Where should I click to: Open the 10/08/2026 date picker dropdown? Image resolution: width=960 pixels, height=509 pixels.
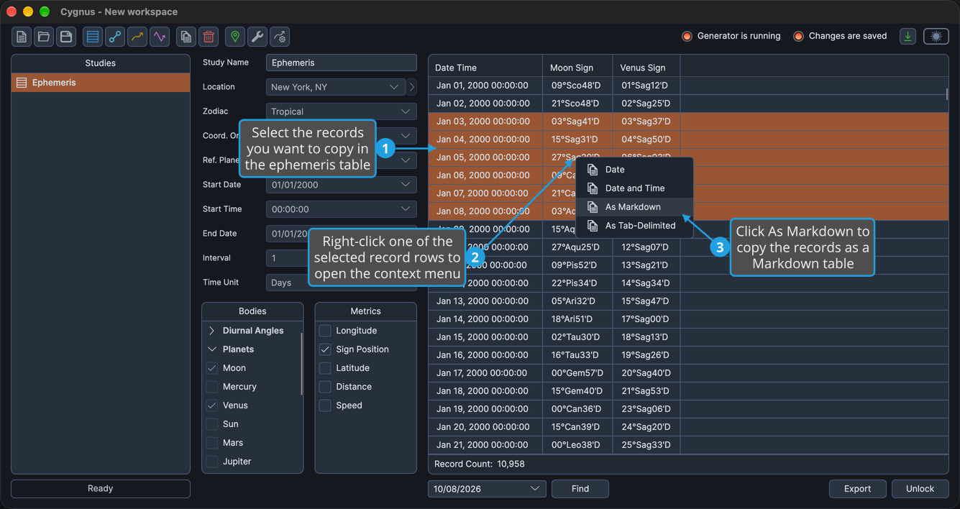[487, 489]
